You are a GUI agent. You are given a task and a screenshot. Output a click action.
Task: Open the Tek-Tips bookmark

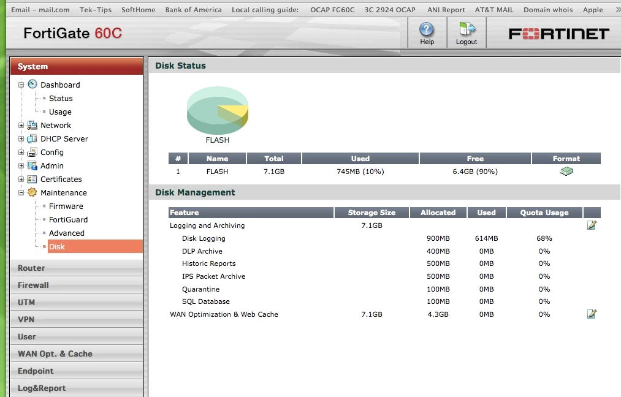point(96,10)
